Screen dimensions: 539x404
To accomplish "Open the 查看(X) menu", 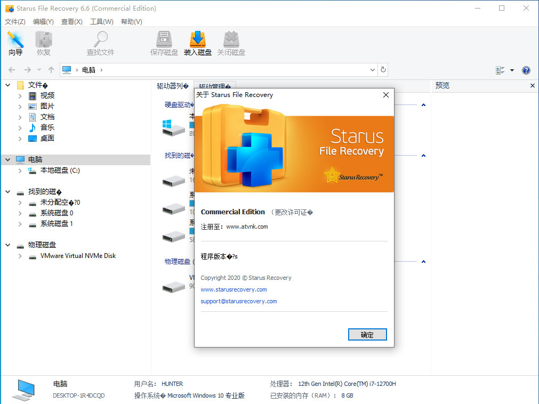I will click(72, 22).
